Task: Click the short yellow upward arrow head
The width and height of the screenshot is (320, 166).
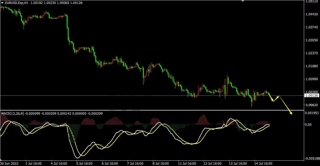Action: [x=278, y=96]
